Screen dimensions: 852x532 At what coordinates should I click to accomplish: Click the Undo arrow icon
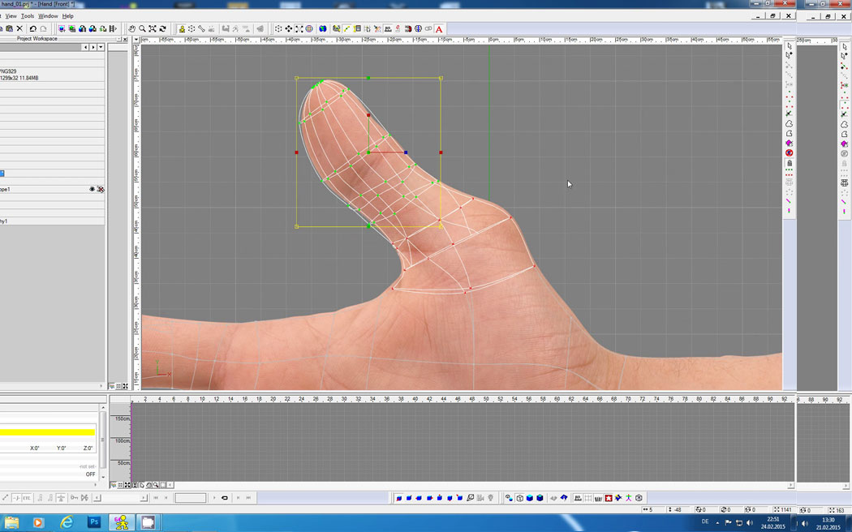[33, 29]
